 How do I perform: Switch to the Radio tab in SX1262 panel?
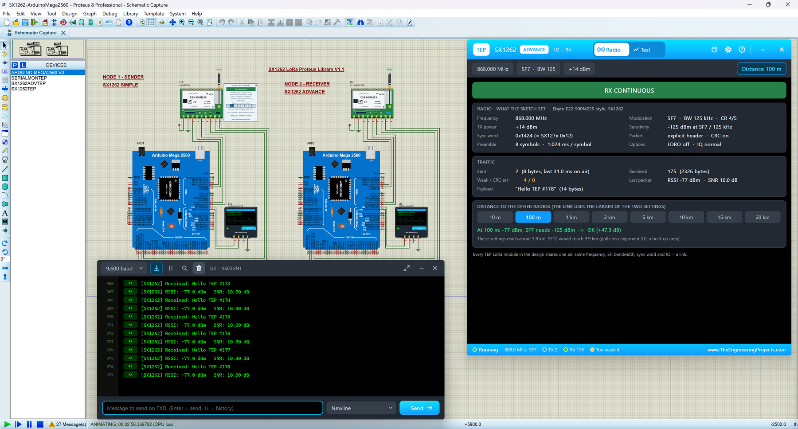click(x=611, y=50)
